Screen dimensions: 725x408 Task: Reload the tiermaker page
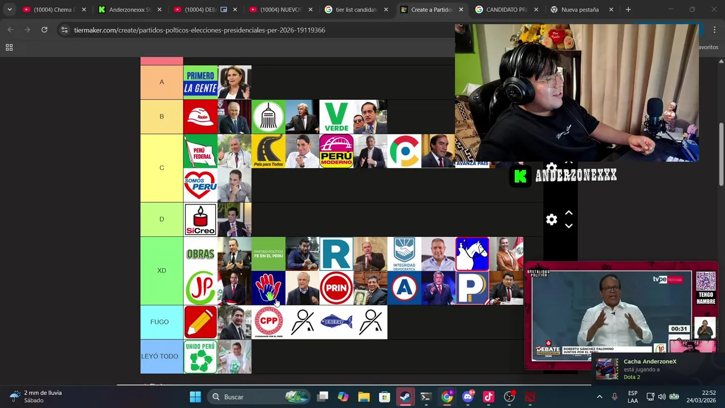[44, 29]
